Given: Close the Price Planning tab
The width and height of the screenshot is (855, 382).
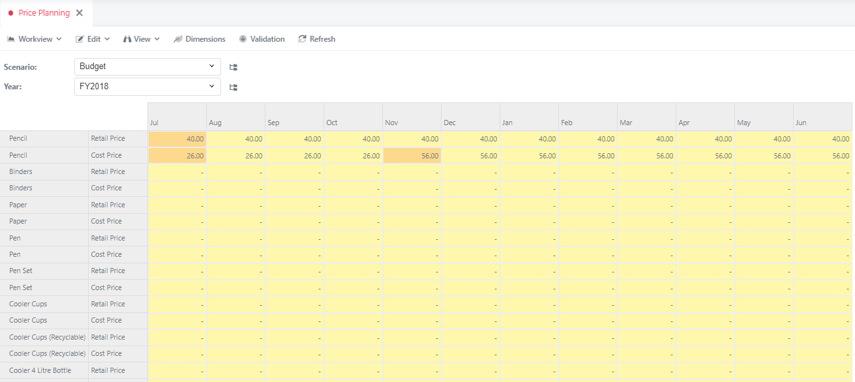Looking at the screenshot, I should 80,13.
